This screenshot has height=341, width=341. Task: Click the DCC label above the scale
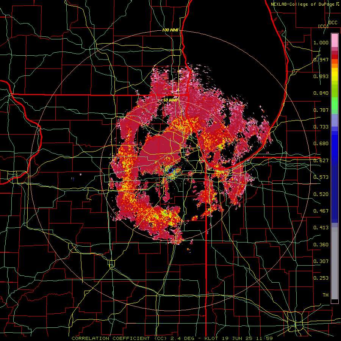(333, 23)
